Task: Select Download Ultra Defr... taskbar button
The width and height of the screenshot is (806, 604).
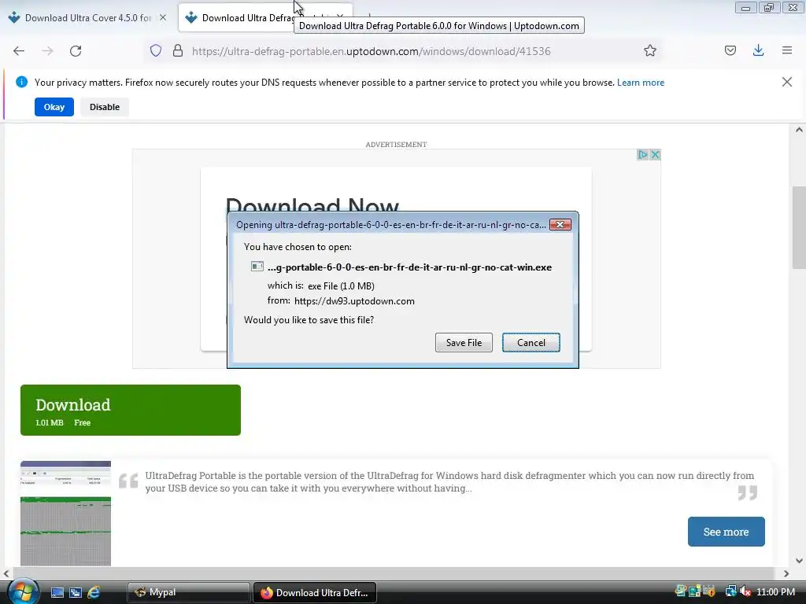Action: [315, 592]
